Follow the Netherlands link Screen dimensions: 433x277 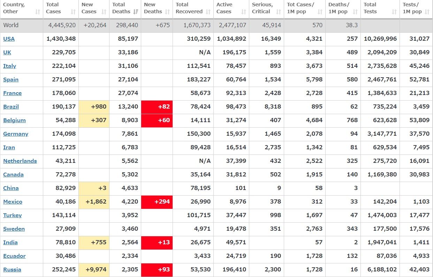coord(20,161)
